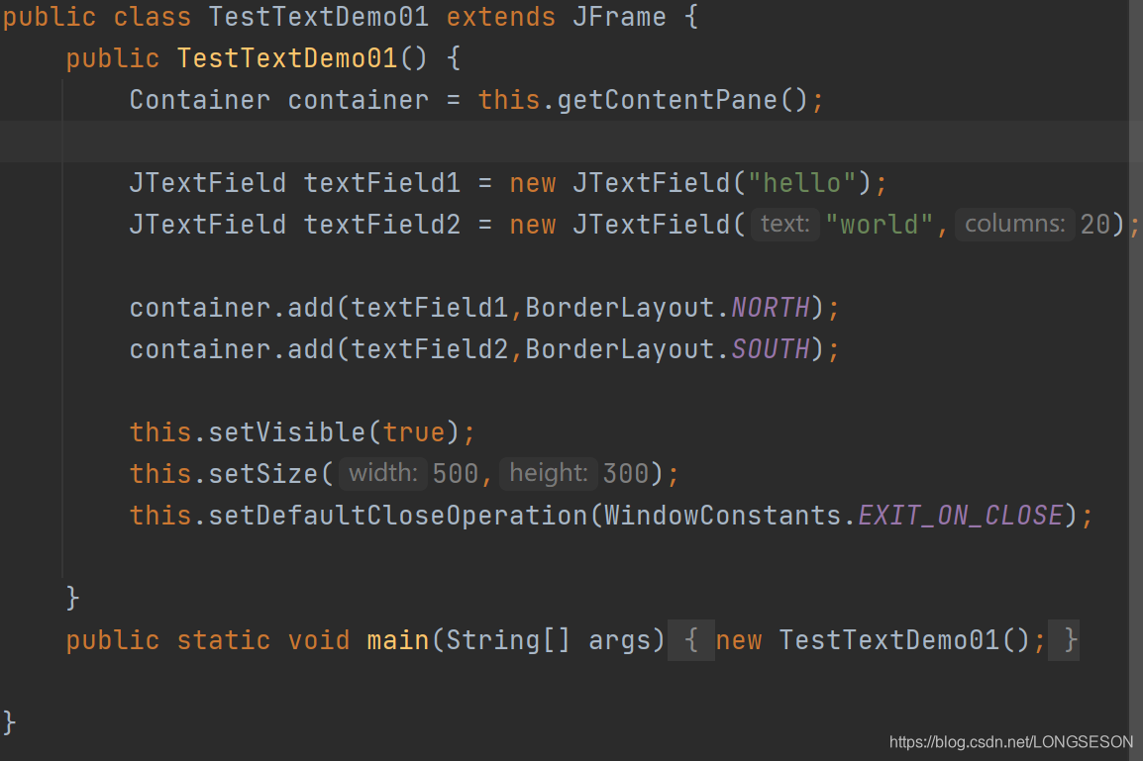Image resolution: width=1143 pixels, height=761 pixels.
Task: Click setSize in this.setSize call
Action: coord(263,473)
